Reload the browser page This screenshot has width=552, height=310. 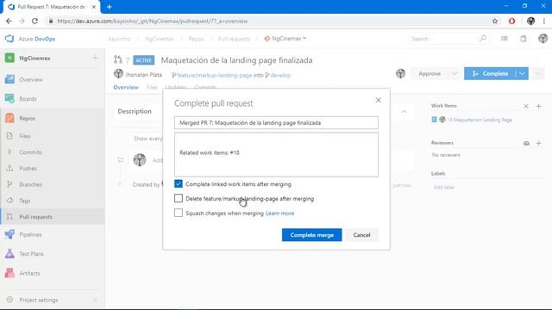pos(34,21)
